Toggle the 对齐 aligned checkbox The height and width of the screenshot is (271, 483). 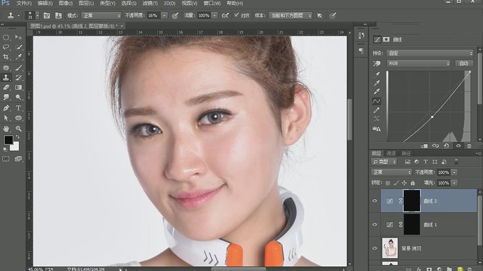coord(237,16)
